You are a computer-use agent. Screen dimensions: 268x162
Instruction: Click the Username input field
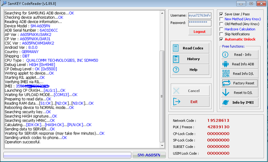click(200, 15)
